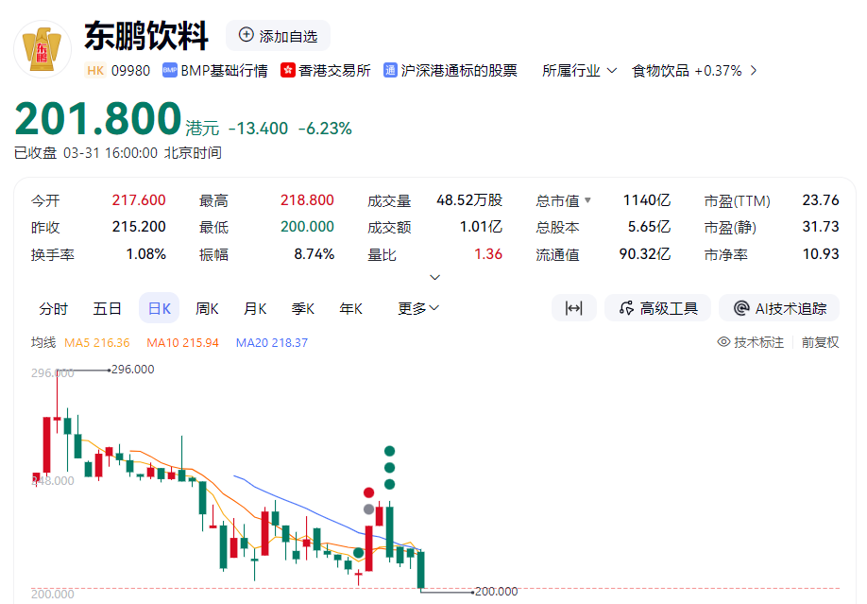Click the 总市值 sorting triangle

[x=588, y=199]
